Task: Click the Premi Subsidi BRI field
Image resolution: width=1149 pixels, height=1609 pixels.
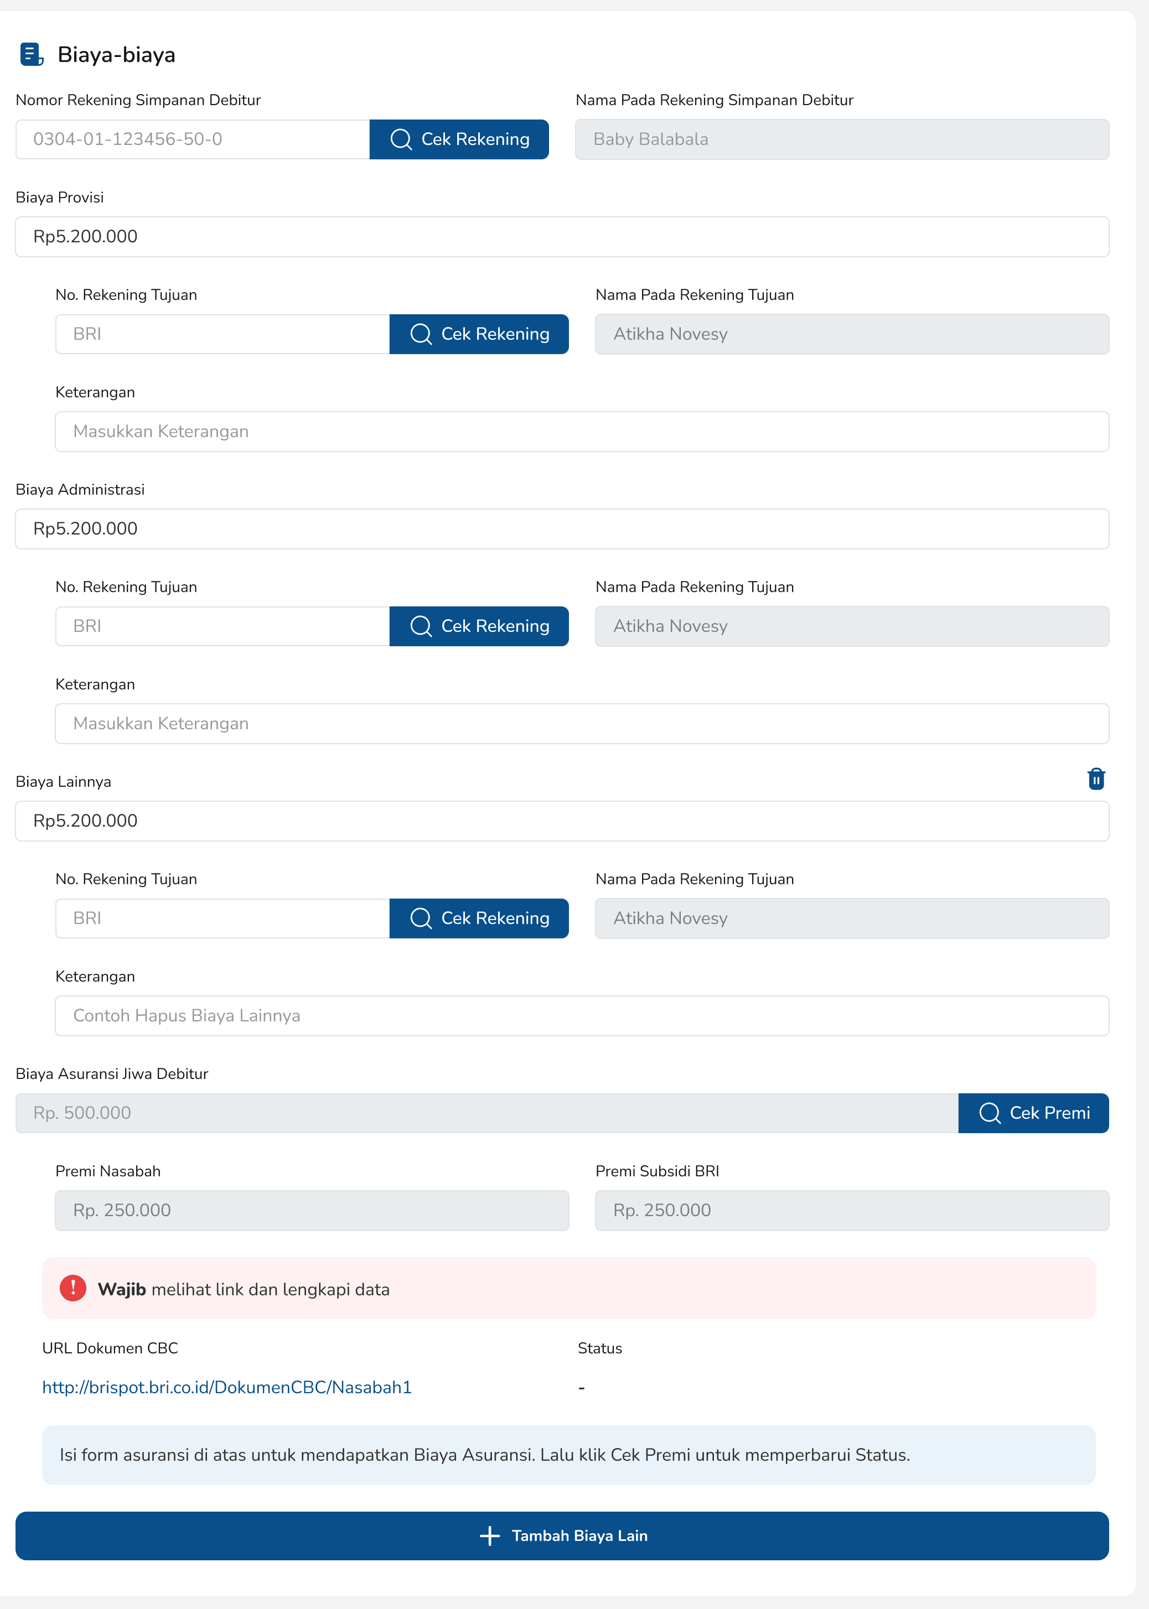Action: tap(852, 1210)
